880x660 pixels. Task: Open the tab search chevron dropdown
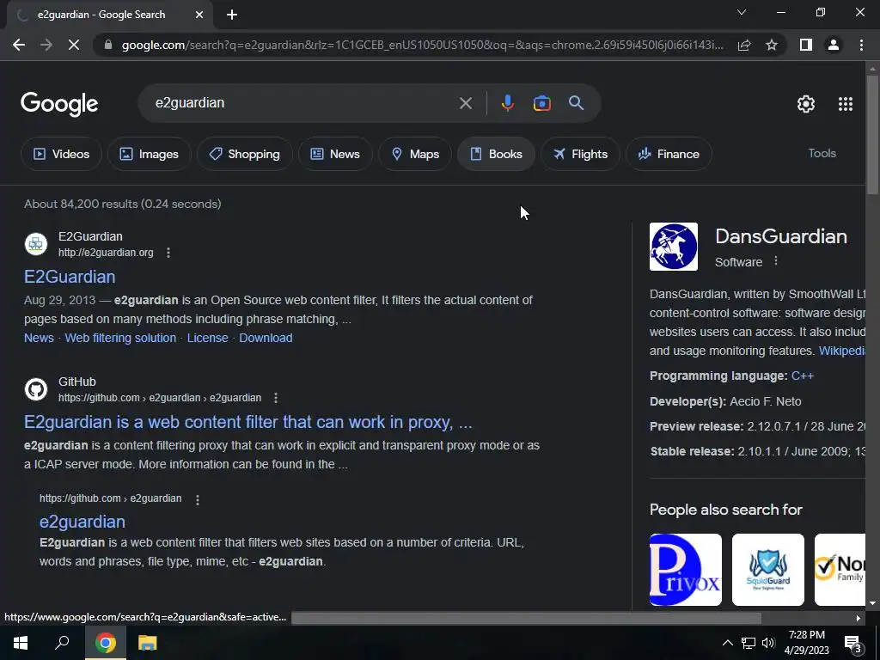pyautogui.click(x=742, y=12)
